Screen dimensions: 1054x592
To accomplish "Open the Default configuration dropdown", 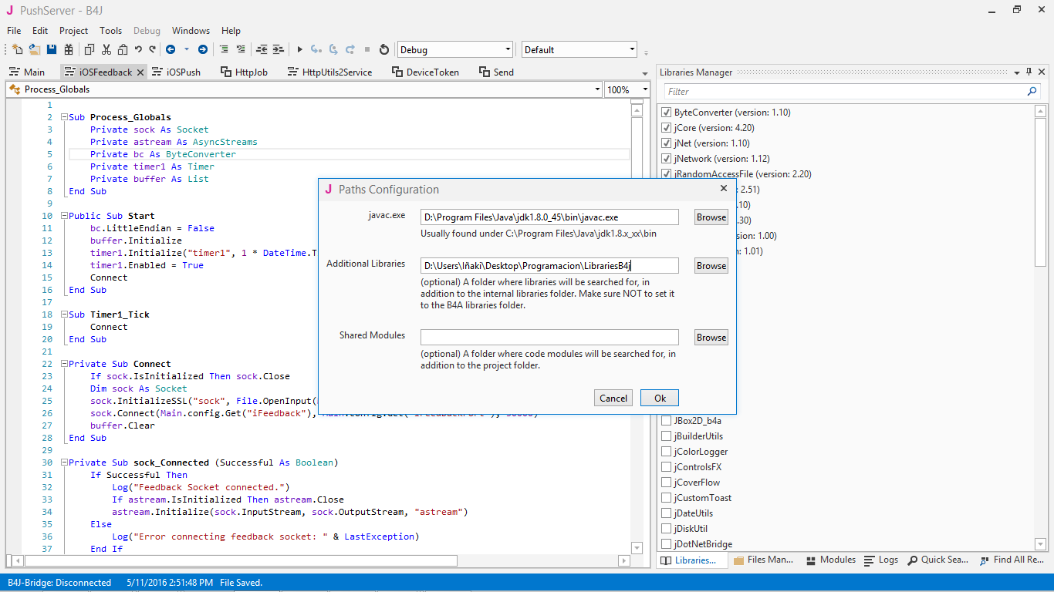I will pyautogui.click(x=579, y=49).
